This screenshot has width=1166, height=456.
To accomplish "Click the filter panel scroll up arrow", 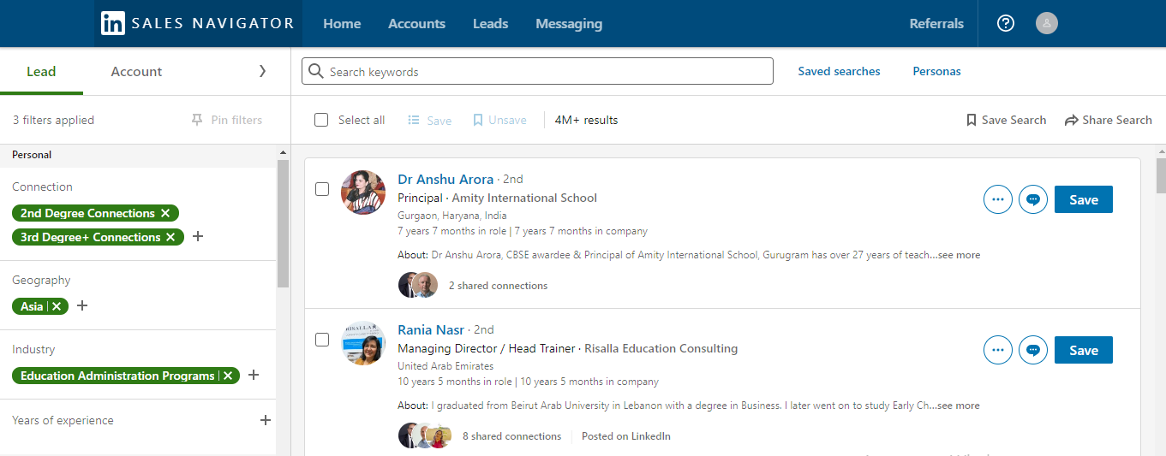I will (x=283, y=152).
